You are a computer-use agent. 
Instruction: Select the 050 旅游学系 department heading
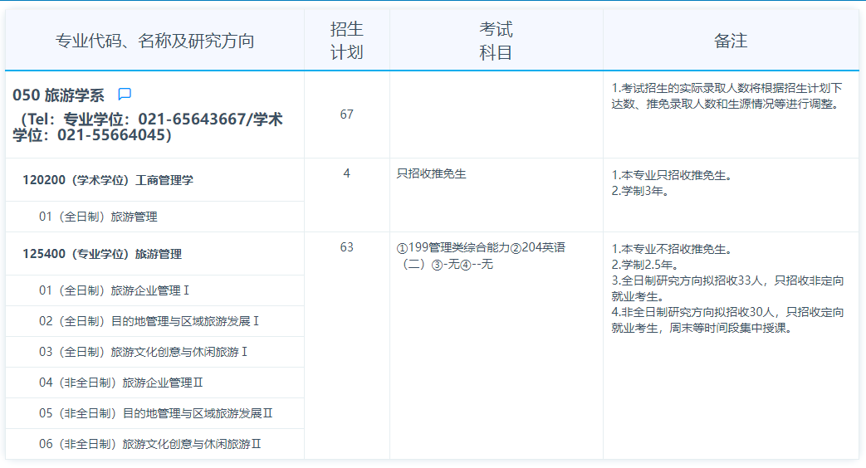(58, 95)
